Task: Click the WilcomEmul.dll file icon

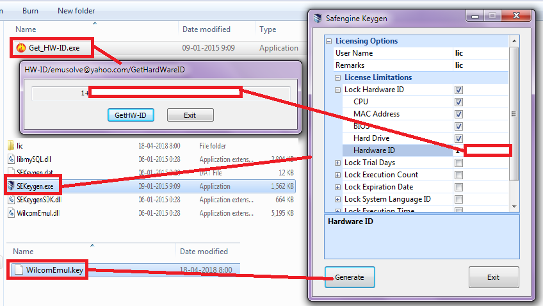Action: (12, 213)
